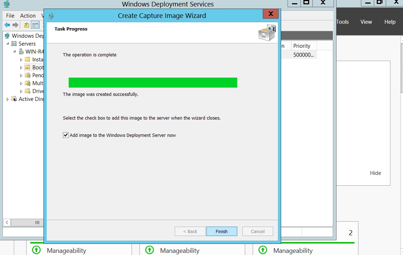Open the File menu
Screen dimensions: 403x255
click(10, 16)
